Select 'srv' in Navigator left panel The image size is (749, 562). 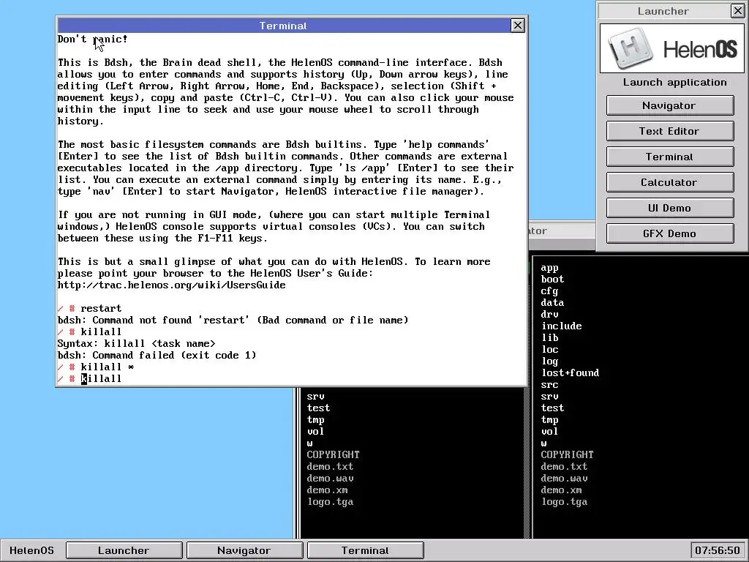point(315,396)
